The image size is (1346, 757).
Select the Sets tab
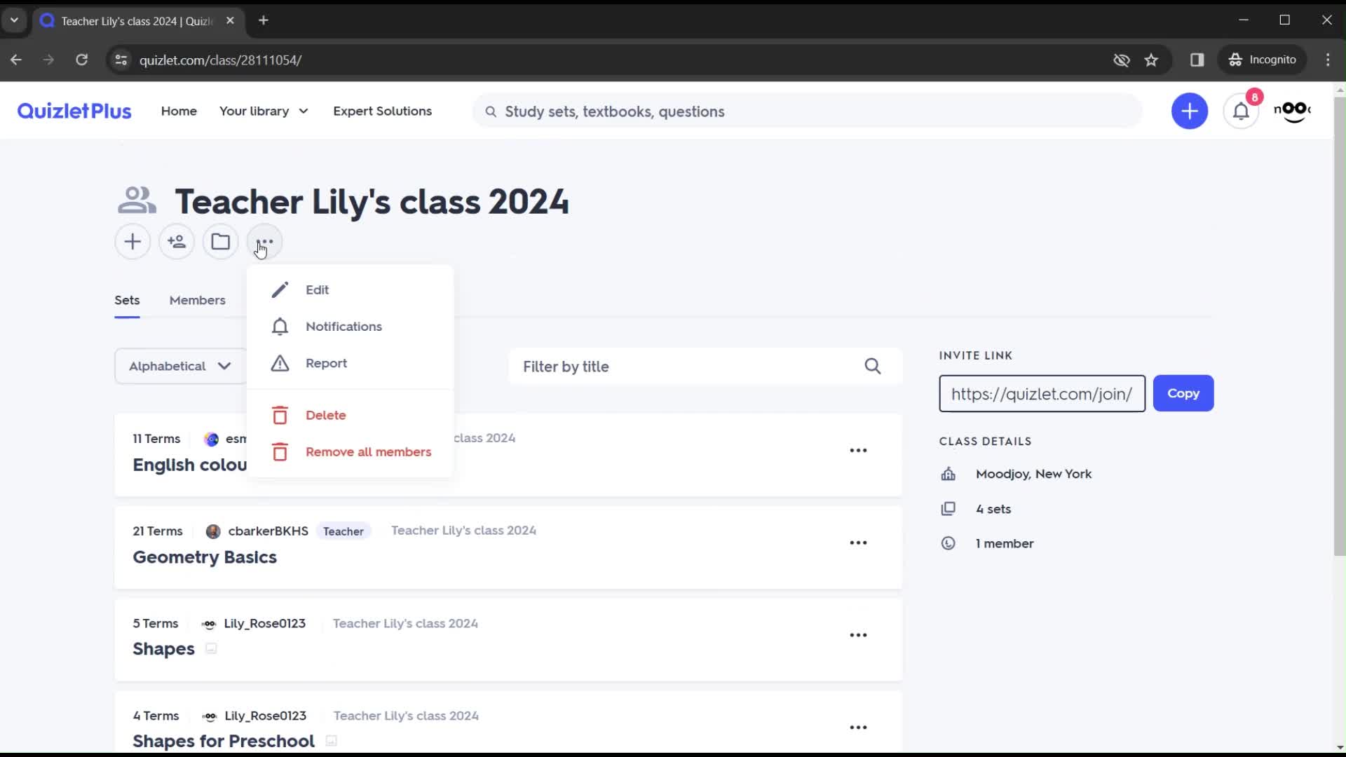[x=127, y=299]
